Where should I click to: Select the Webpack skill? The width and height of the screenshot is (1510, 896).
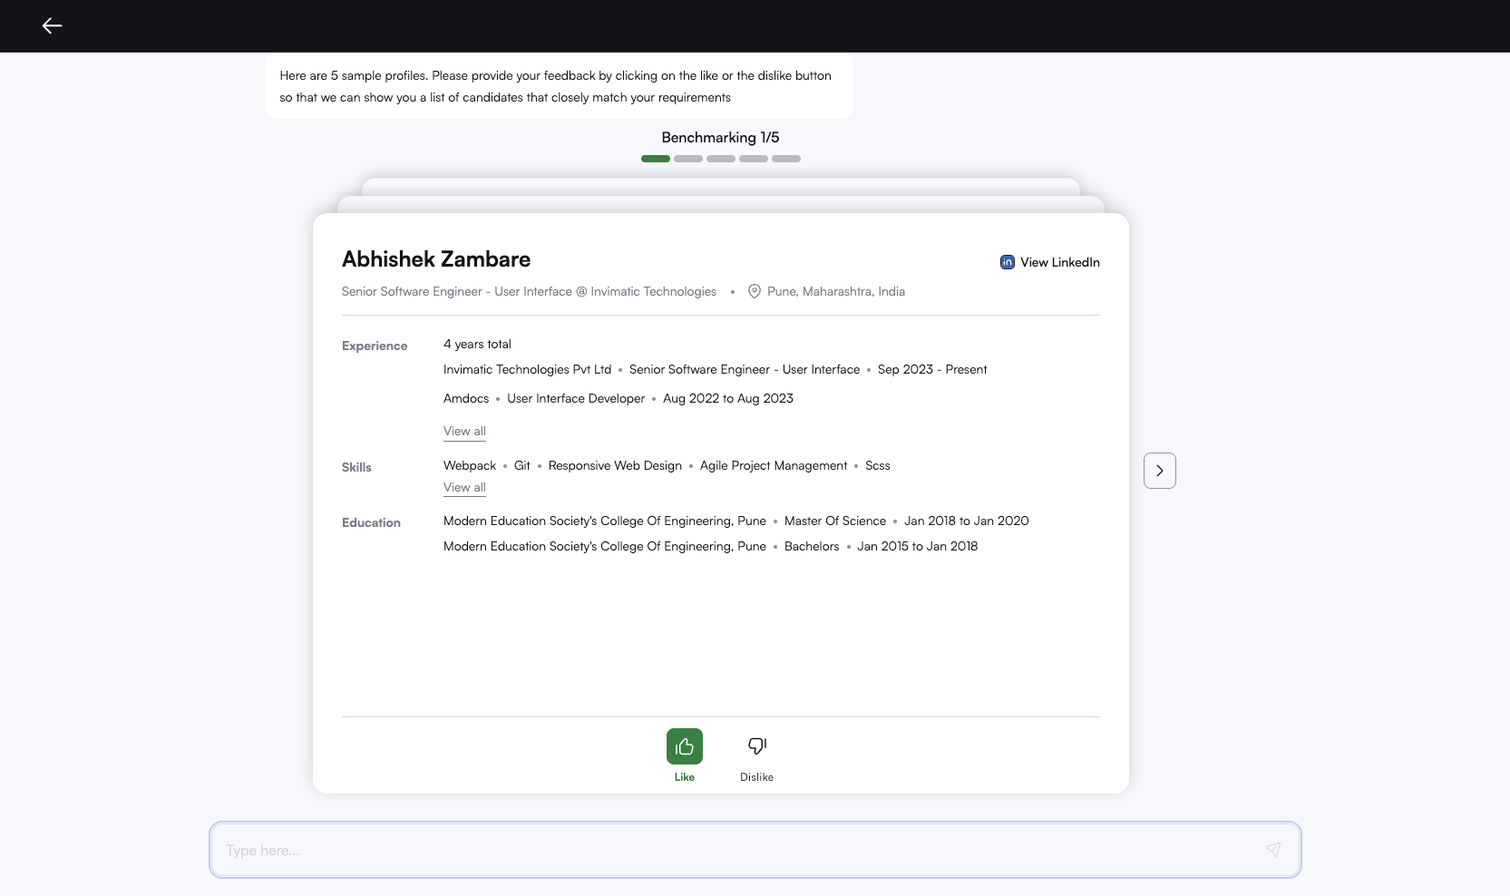(470, 465)
